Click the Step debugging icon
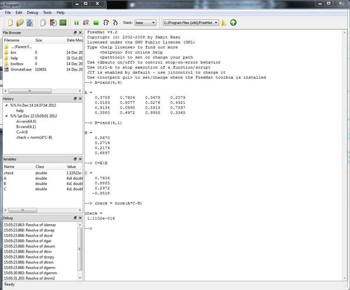Screen dimensions: 350x290 [86, 23]
